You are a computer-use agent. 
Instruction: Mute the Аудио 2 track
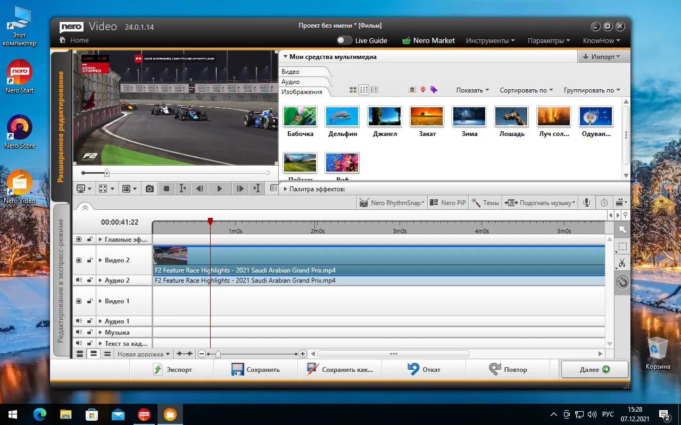click(x=79, y=280)
